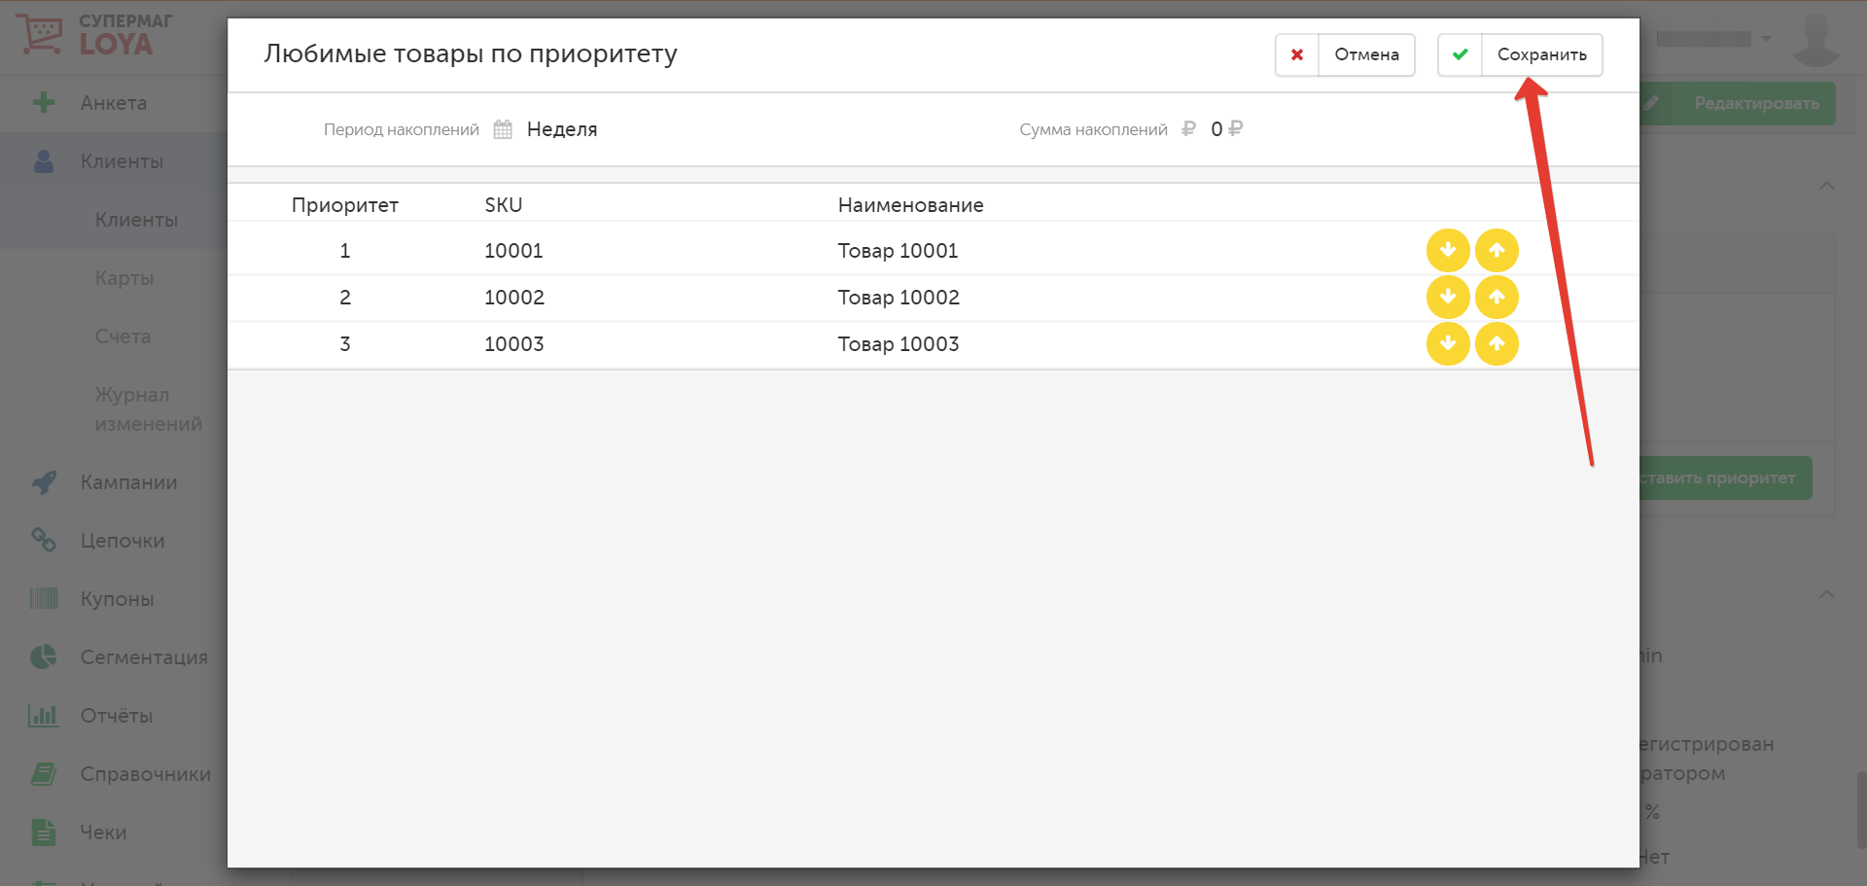
Task: Click the SKU column header
Action: [504, 205]
